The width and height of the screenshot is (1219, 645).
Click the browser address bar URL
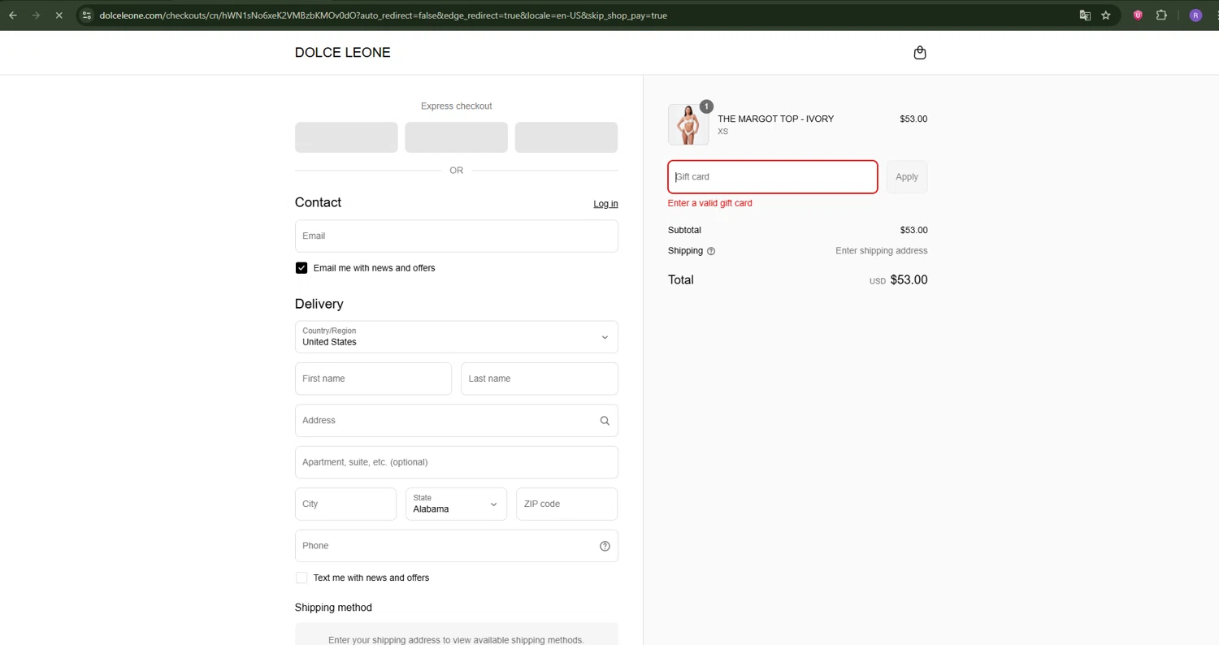pyautogui.click(x=383, y=15)
